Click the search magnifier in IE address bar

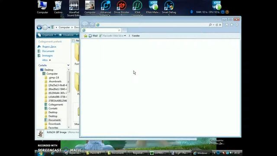pos(210,25)
